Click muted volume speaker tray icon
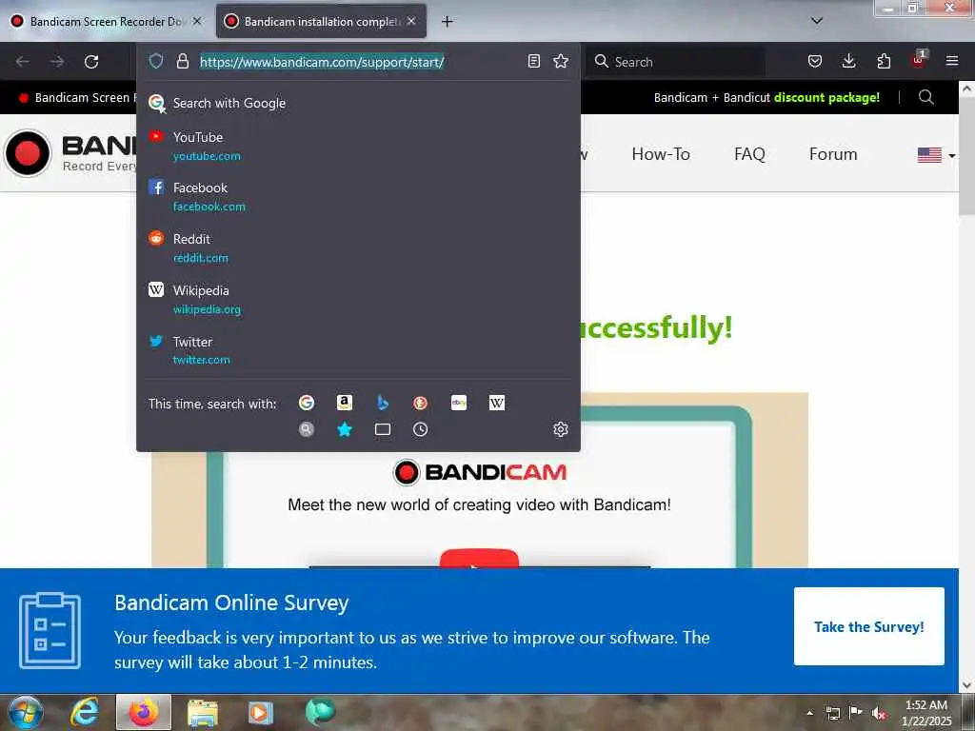This screenshot has width=975, height=731. coord(879,713)
